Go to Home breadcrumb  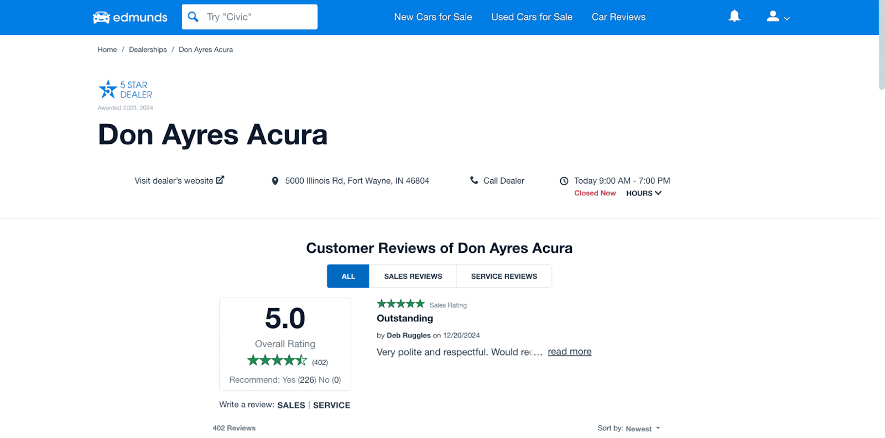[107, 50]
